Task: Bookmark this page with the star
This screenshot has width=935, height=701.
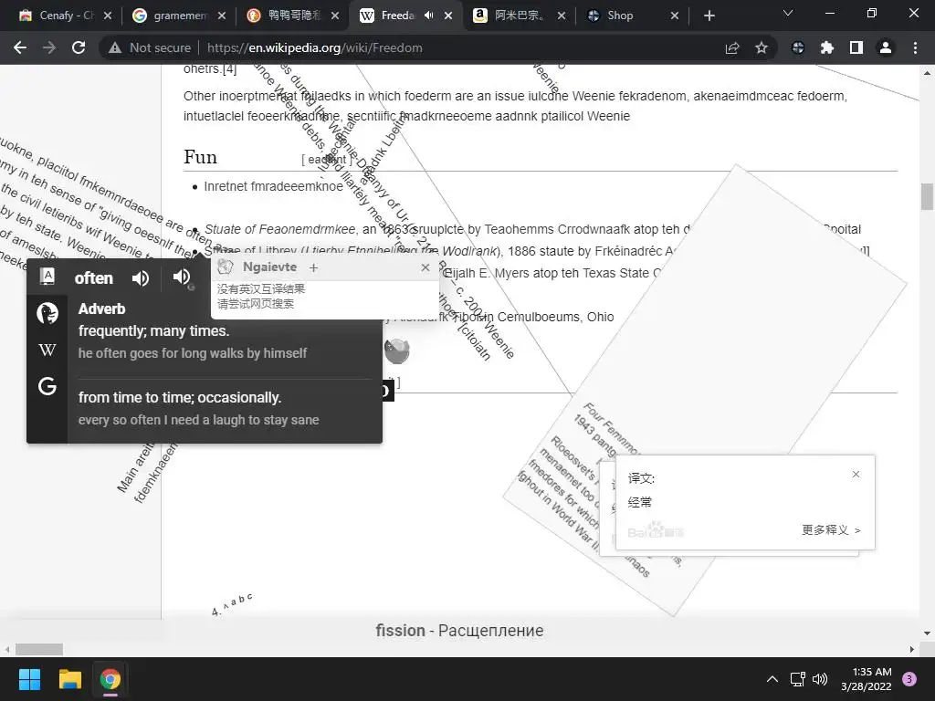Action: 762,47
